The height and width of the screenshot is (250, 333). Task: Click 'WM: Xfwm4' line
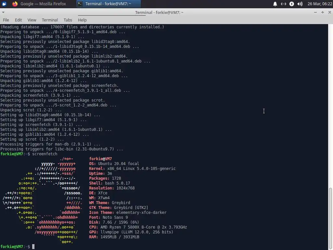click(x=100, y=198)
